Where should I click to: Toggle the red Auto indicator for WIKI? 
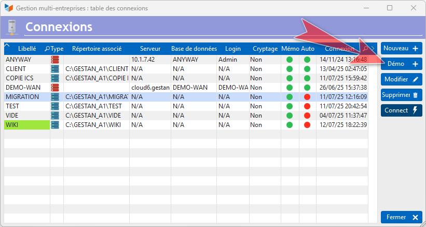pyautogui.click(x=307, y=125)
